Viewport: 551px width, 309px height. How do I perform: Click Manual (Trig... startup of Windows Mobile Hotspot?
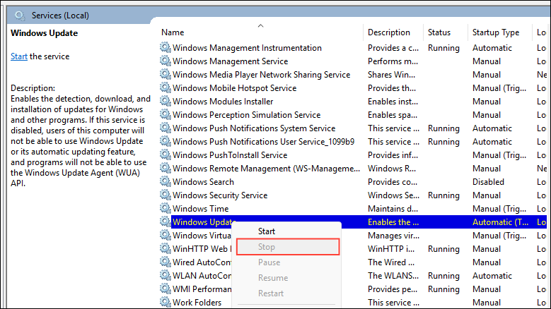(x=499, y=88)
